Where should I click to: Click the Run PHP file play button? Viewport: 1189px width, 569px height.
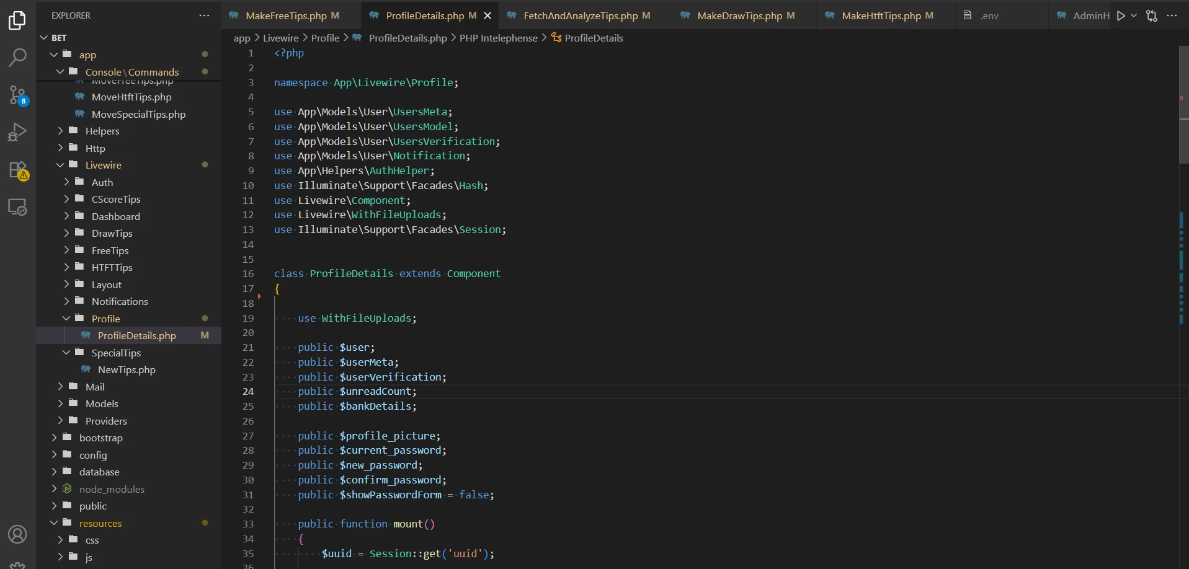1121,16
